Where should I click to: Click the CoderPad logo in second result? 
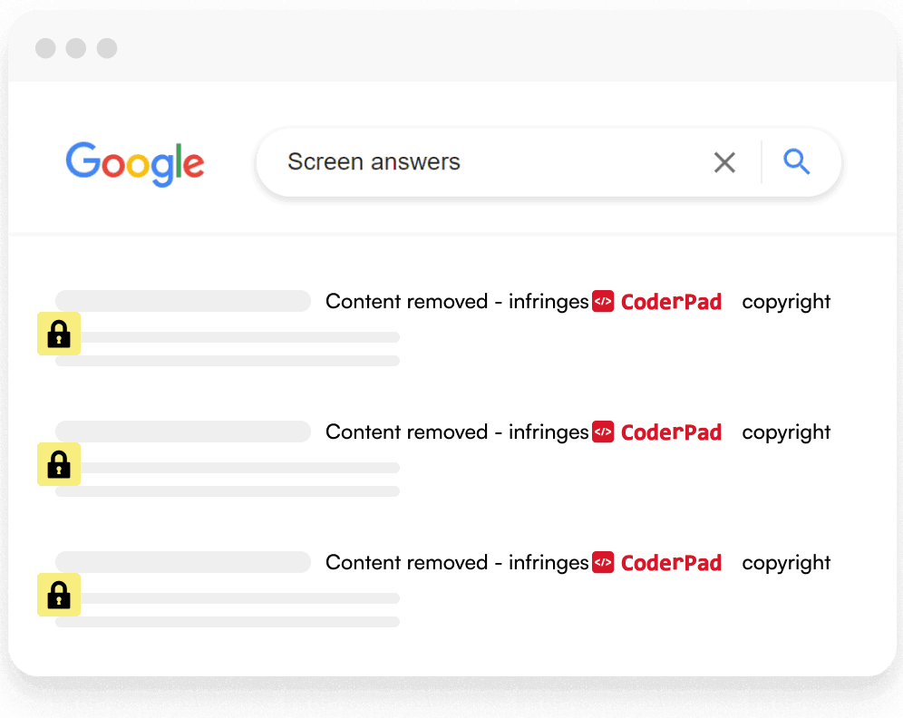pyautogui.click(x=657, y=432)
